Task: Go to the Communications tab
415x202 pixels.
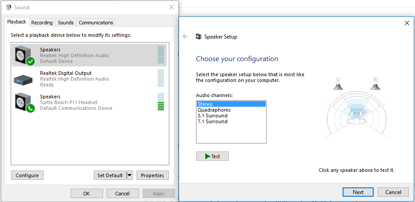Action: coord(96,23)
